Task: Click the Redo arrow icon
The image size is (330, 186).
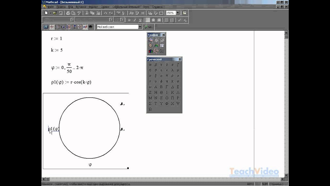Action: [111, 13]
